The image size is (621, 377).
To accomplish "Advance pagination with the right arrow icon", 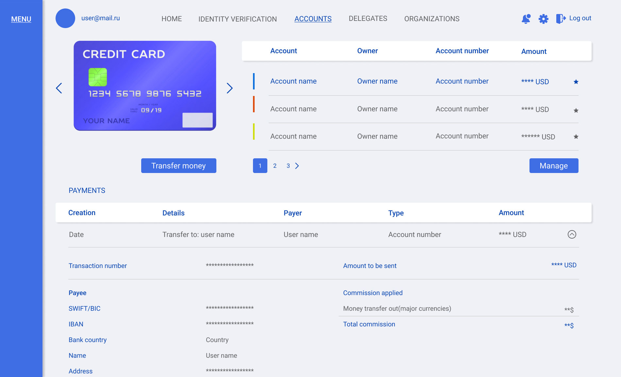I will 297,165.
